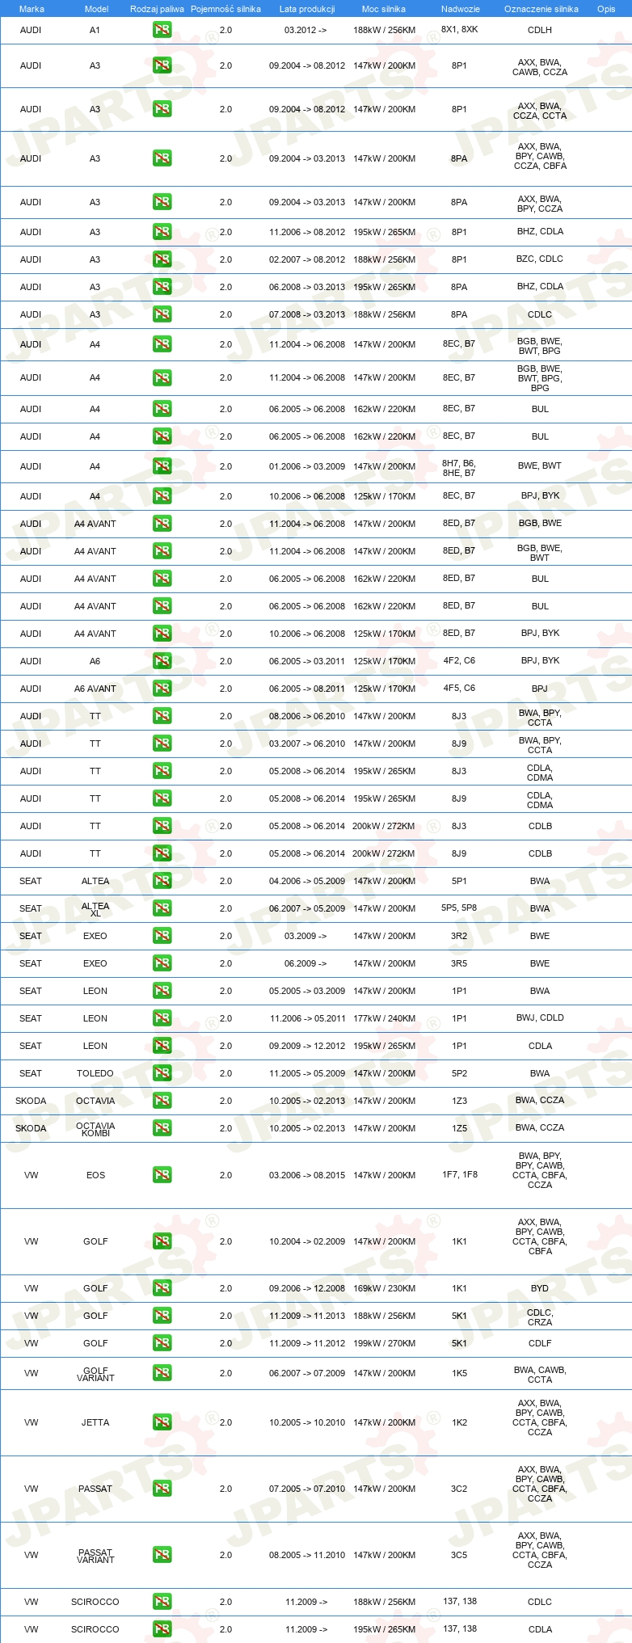Viewport: 632px width, 1643px height.
Task: Select the CDLH engine code cell
Action: [x=540, y=30]
